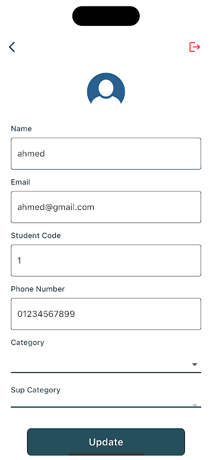212x460 pixels.
Task: Click the Student Code label
Action: (36, 236)
